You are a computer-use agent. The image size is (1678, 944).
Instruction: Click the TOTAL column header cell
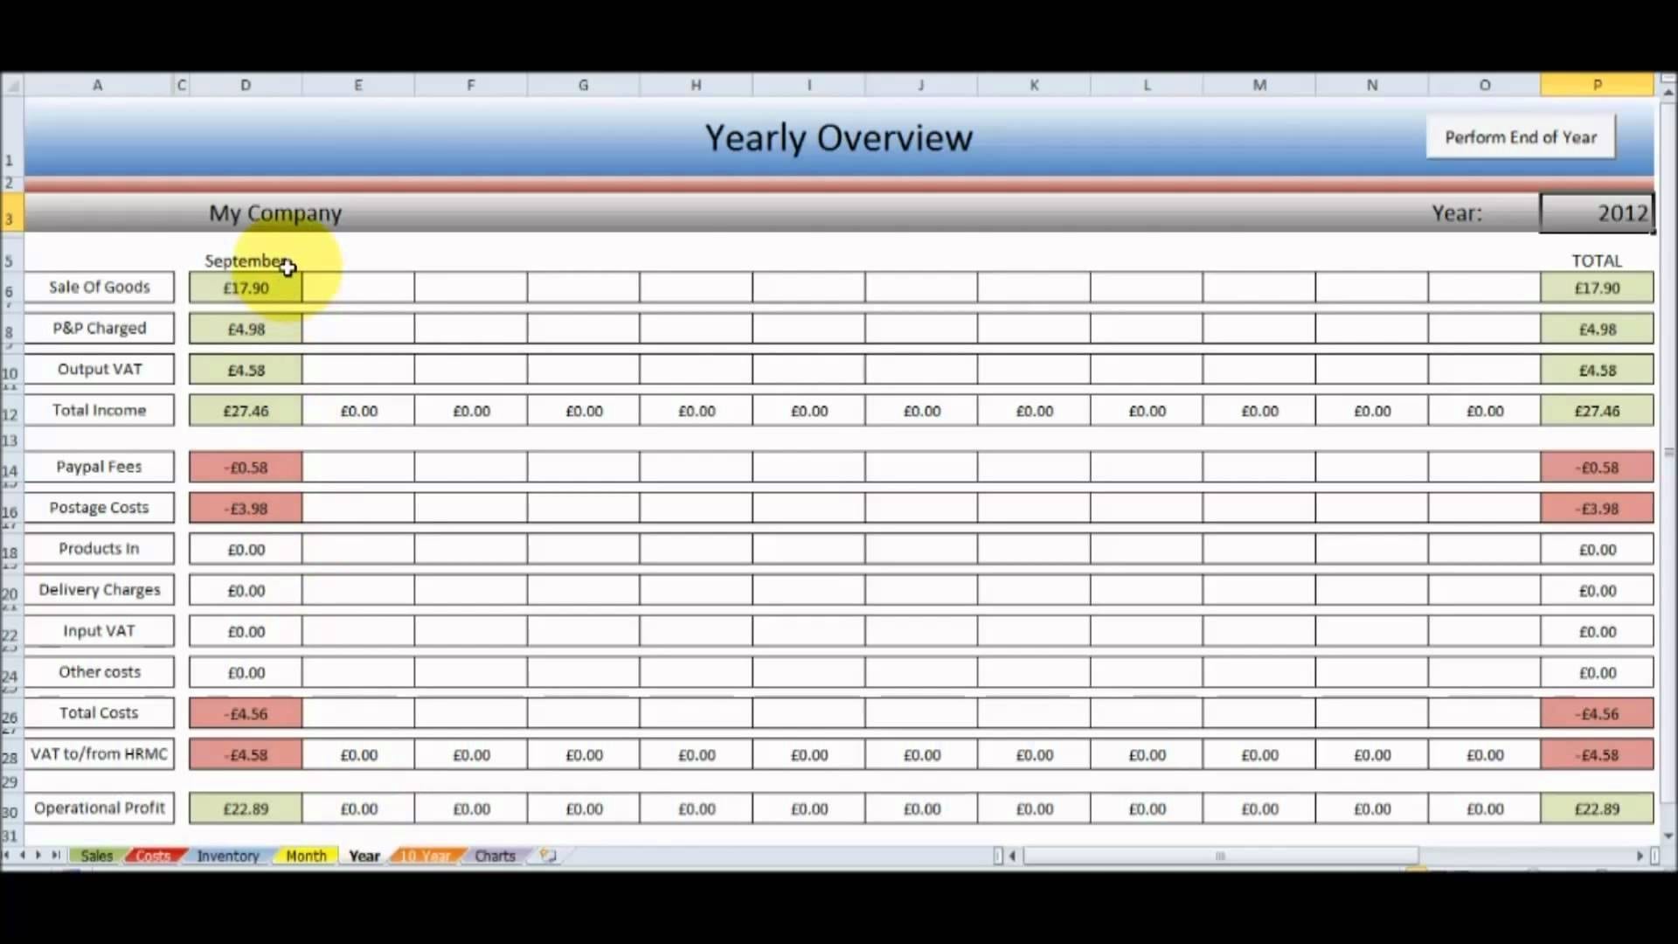[x=1596, y=260]
